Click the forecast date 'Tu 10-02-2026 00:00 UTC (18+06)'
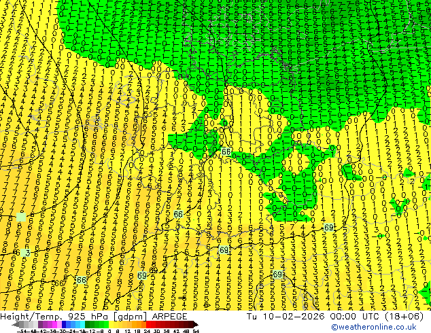 (335, 317)
